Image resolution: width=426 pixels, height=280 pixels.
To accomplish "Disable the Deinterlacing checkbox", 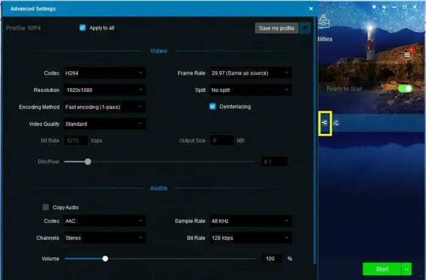I will (x=212, y=107).
